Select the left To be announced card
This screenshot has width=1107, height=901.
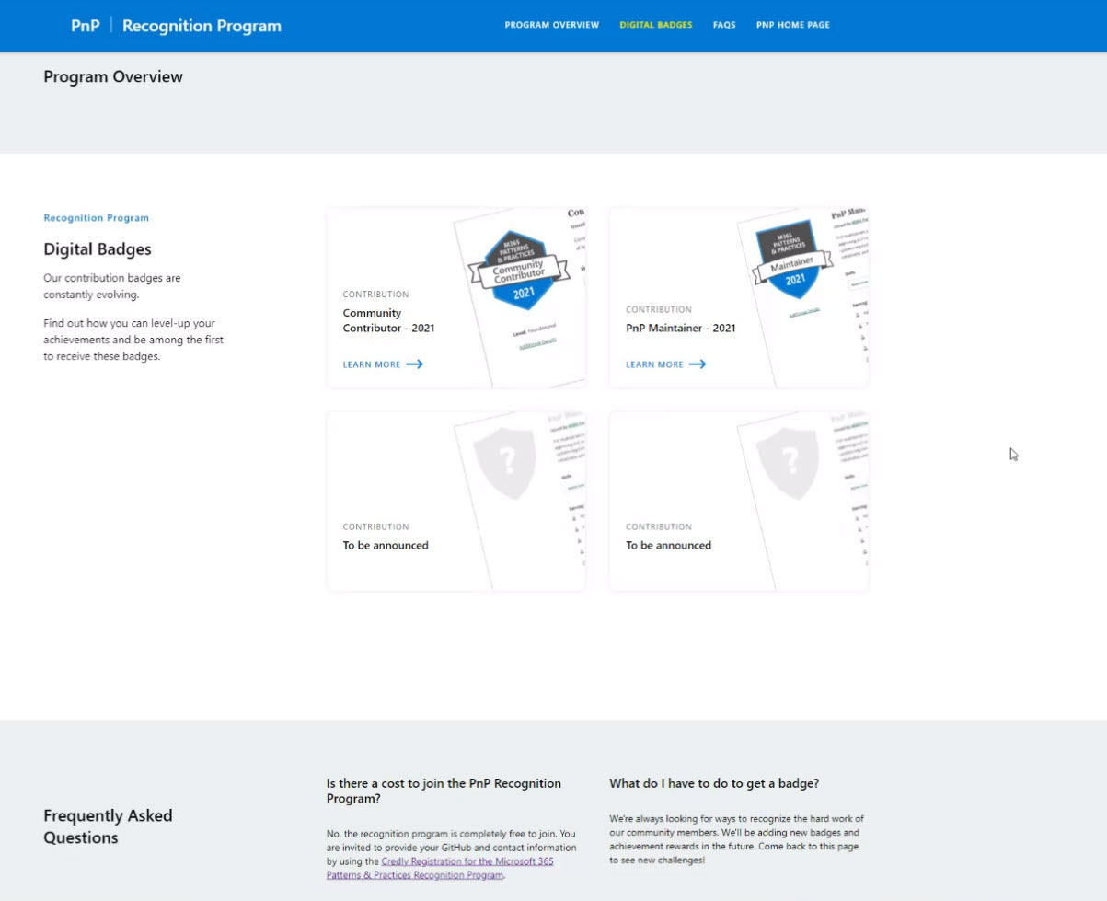(455, 500)
